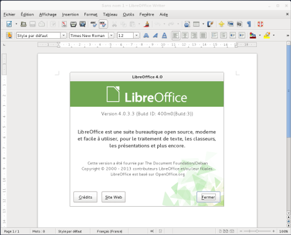Click the Insert table icon
The image size is (291, 235).
(x=196, y=24)
